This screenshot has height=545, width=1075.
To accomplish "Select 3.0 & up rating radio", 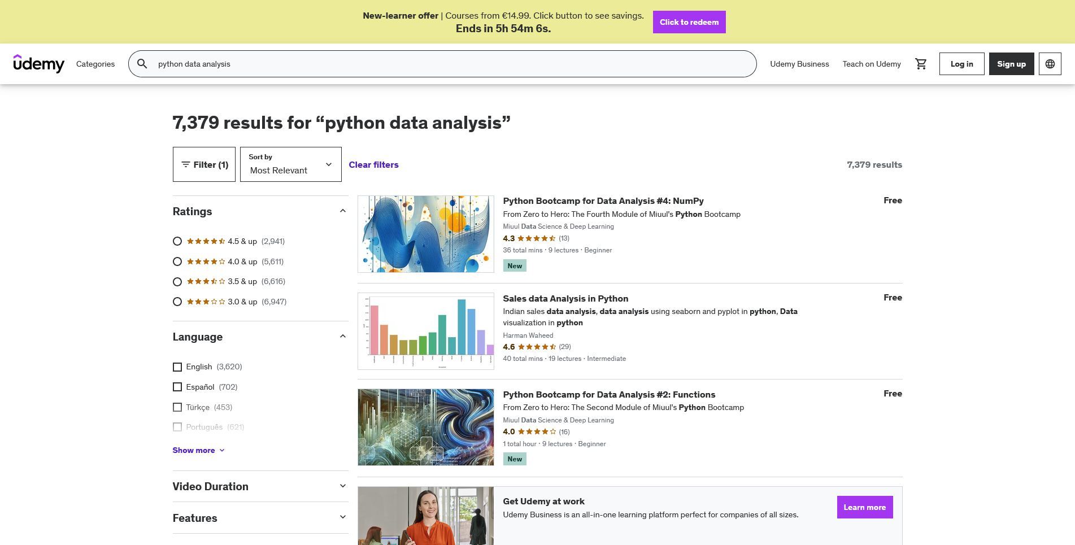I will pos(177,302).
